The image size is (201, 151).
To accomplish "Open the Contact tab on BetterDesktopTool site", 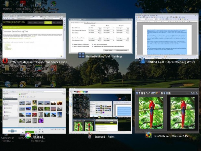I will (x=59, y=23).
